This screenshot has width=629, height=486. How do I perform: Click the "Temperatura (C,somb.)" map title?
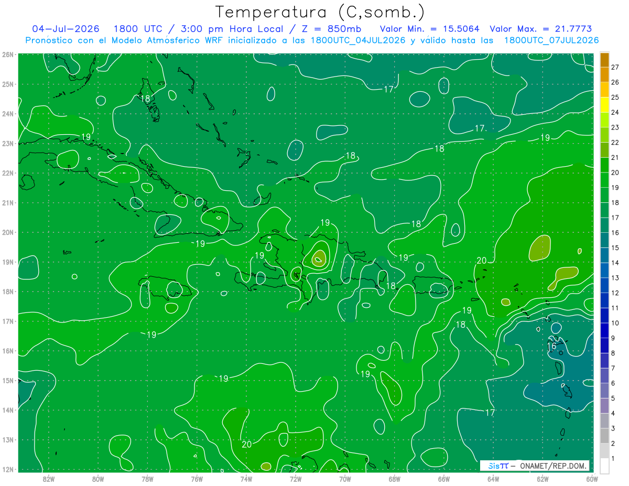[x=320, y=12]
